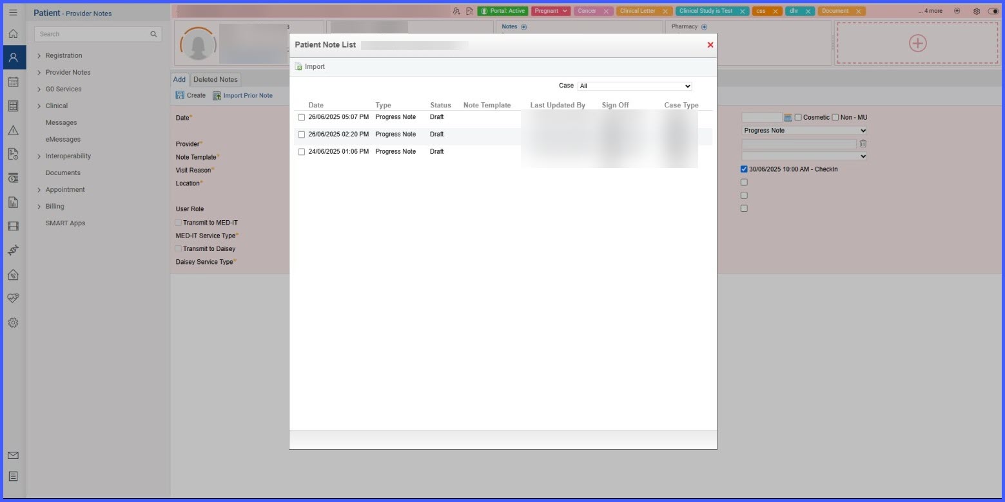1005x502 pixels.
Task: Click the Create floppy disk icon
Action: click(x=180, y=95)
